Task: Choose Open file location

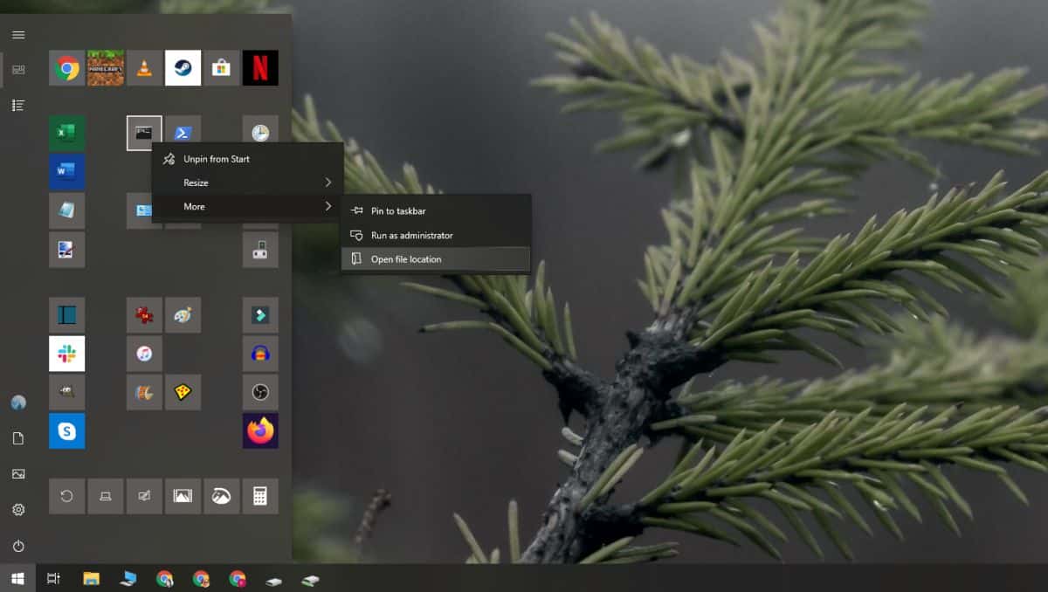Action: tap(436, 258)
